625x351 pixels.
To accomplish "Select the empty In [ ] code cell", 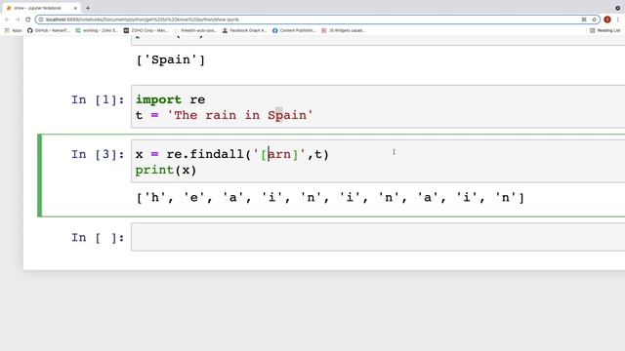I will [378, 237].
